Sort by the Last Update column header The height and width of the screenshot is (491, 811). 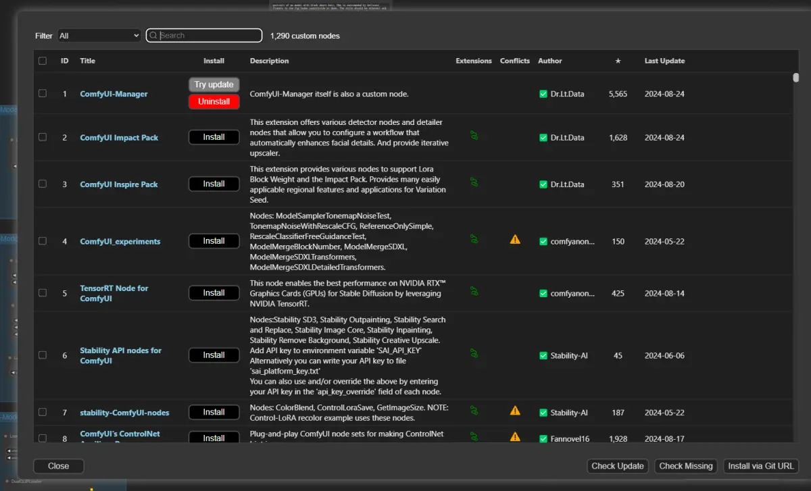point(664,61)
